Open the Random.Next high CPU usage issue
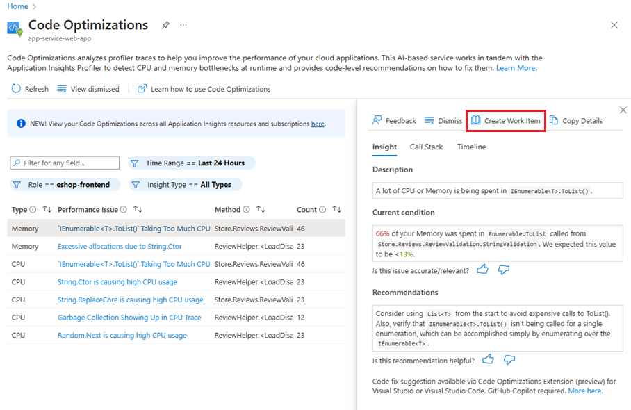This screenshot has height=410, width=631. [x=122, y=335]
